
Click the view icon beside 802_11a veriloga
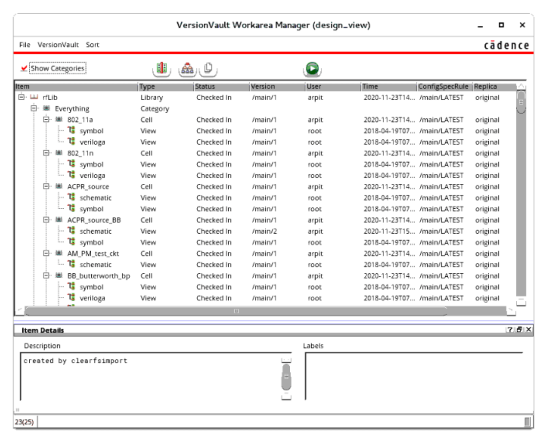71,142
